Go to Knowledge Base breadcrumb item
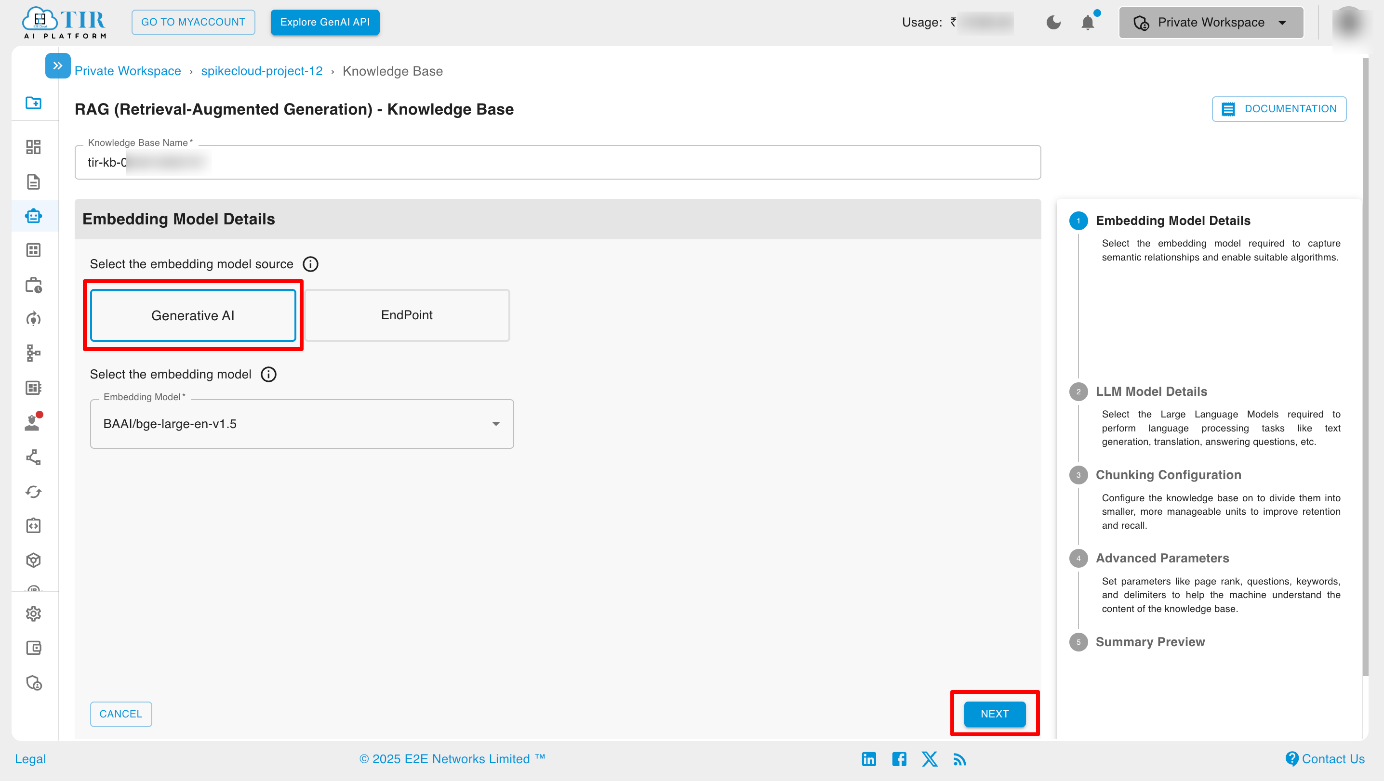Image resolution: width=1384 pixels, height=781 pixels. coord(393,70)
